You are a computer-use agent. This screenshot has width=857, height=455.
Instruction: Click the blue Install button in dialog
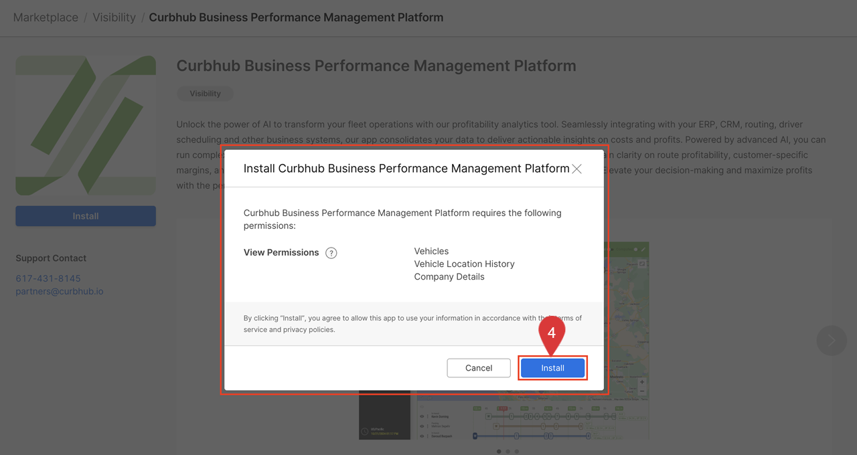552,368
